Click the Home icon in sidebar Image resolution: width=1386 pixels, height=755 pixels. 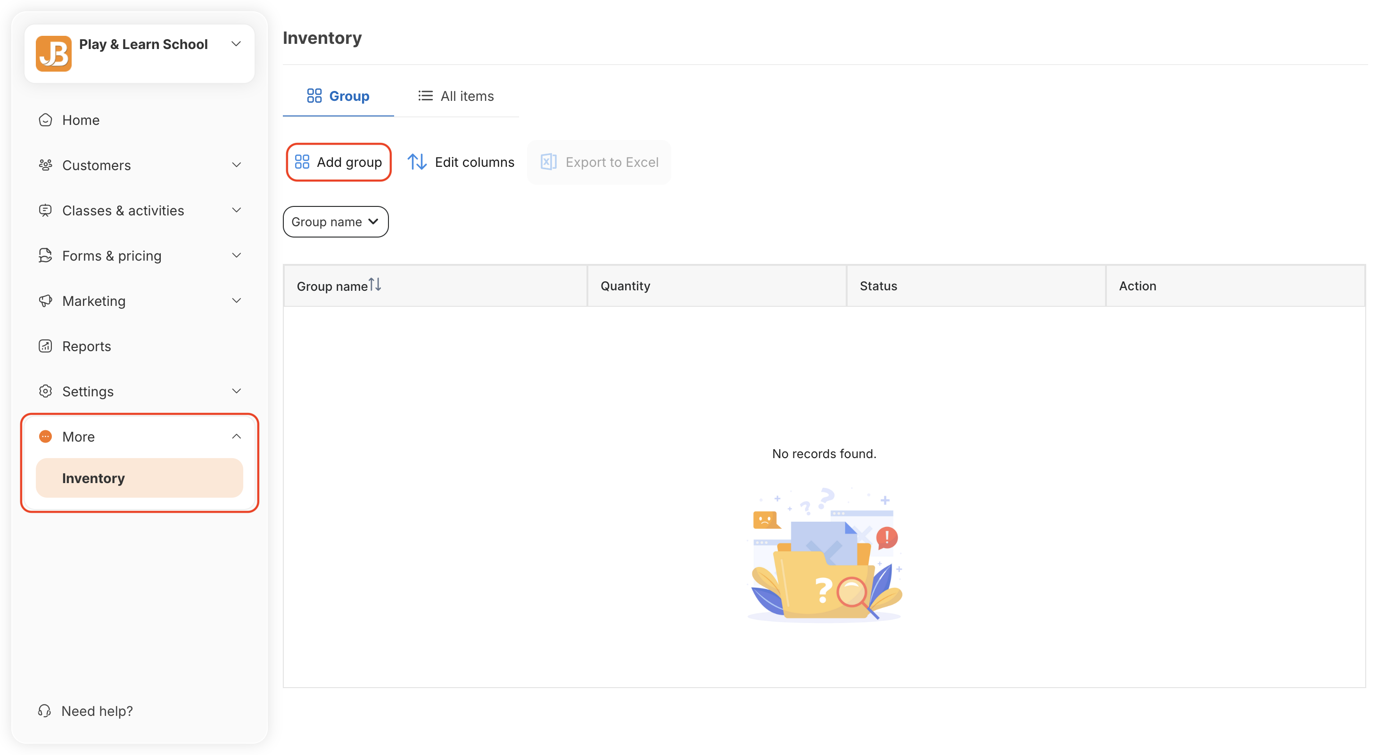45,120
